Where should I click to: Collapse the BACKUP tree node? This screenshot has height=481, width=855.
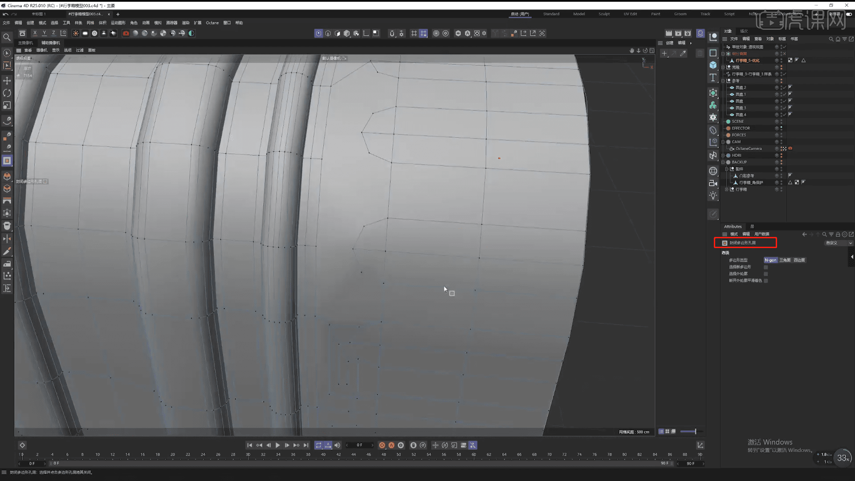pyautogui.click(x=723, y=162)
